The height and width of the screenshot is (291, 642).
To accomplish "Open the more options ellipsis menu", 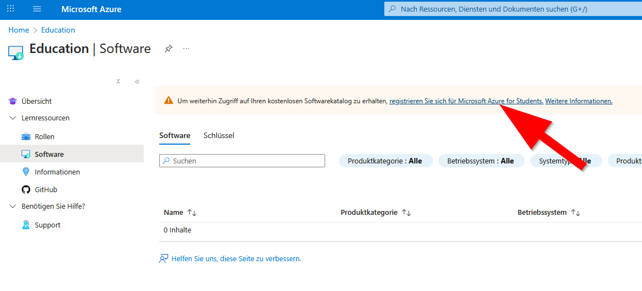I will [186, 49].
